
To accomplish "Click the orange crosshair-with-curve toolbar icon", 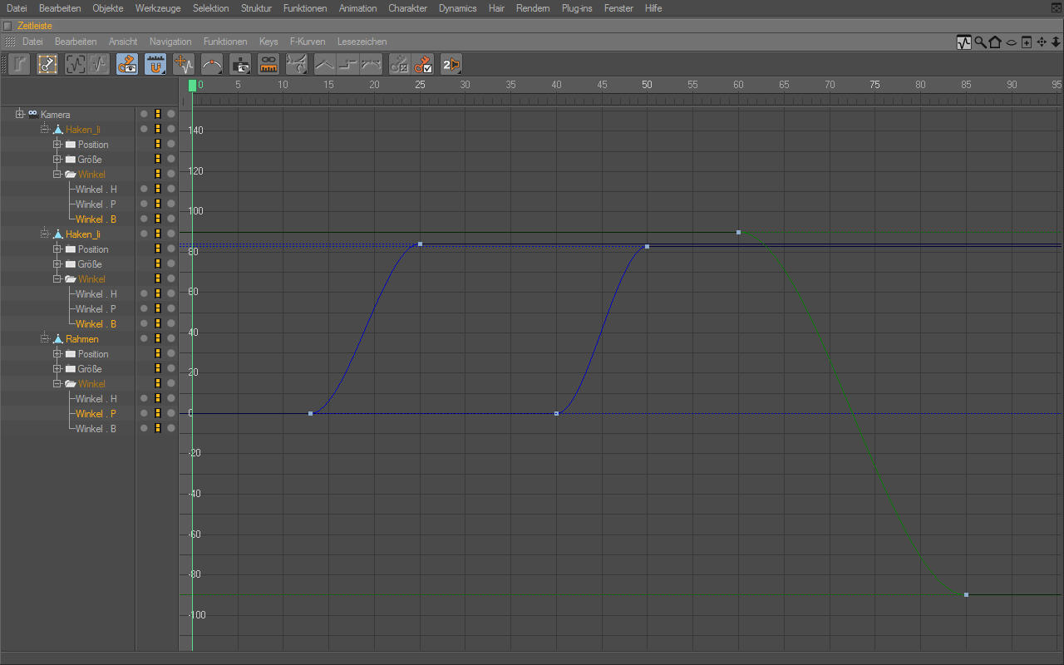I will pos(184,64).
